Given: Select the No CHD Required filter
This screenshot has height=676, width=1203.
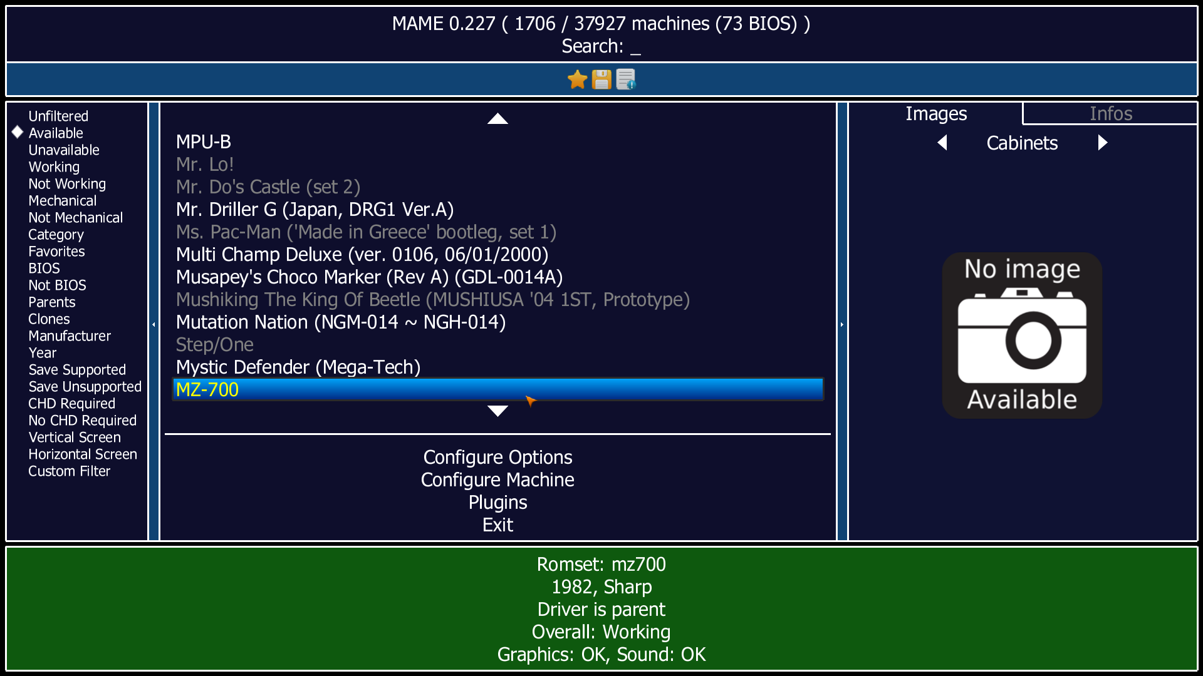Looking at the screenshot, I should pos(82,420).
